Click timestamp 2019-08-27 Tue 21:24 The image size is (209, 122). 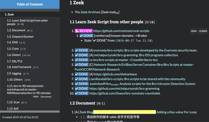[134, 41]
